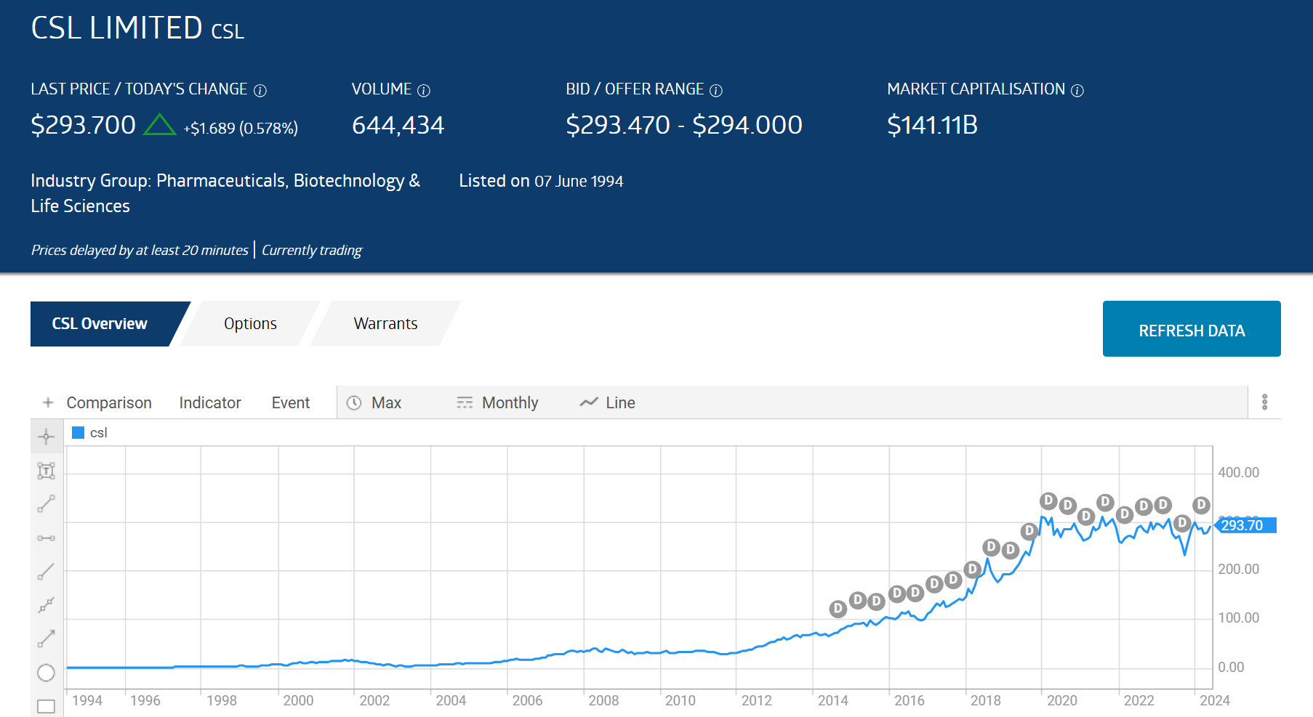Select the rectangle drawing tool
Screen dimensions: 1313x717
46,706
